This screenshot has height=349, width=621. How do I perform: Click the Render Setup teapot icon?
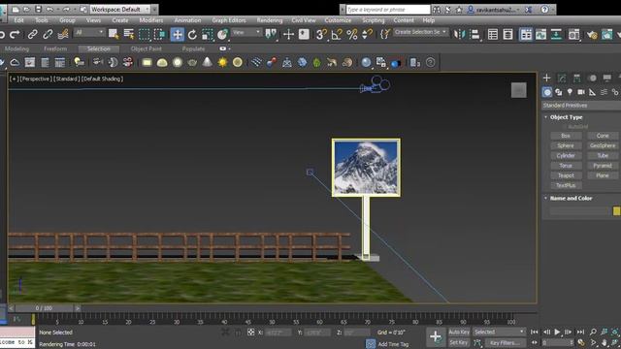pos(592,35)
